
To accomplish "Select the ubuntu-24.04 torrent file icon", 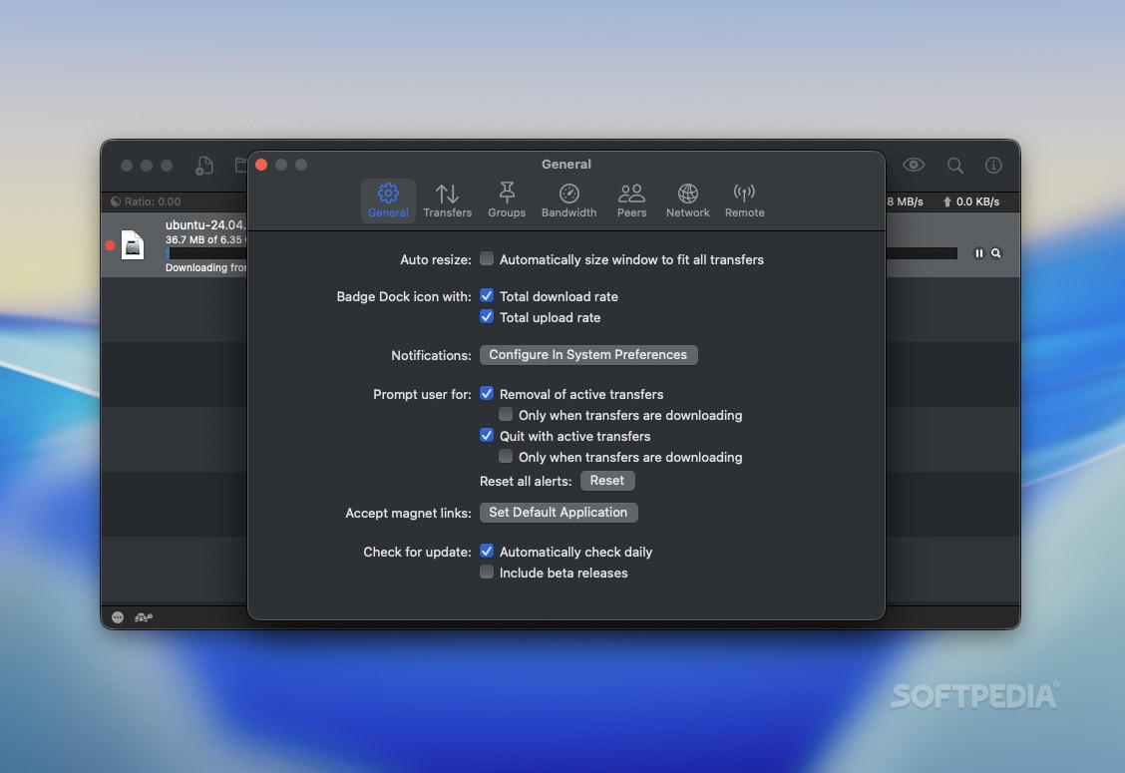I will pos(133,244).
